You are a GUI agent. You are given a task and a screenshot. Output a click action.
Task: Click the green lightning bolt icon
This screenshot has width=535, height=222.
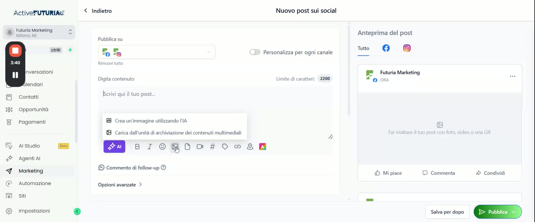coord(70,50)
